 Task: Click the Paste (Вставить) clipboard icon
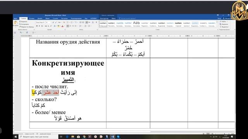(15, 23)
